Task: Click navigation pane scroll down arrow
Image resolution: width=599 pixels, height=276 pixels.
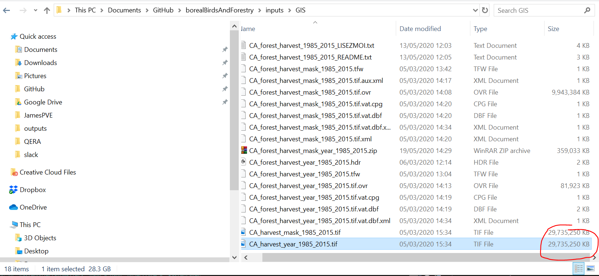Action: click(x=234, y=257)
